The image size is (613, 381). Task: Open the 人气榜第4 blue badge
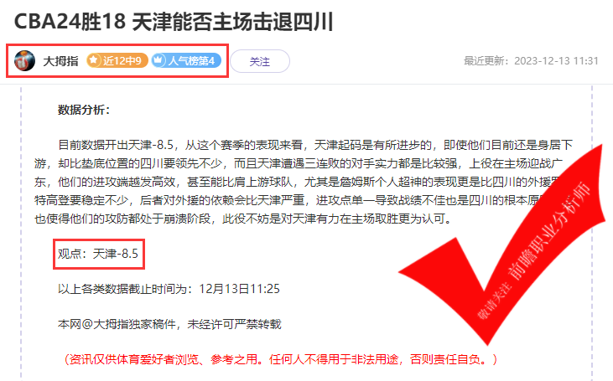pyautogui.click(x=186, y=60)
